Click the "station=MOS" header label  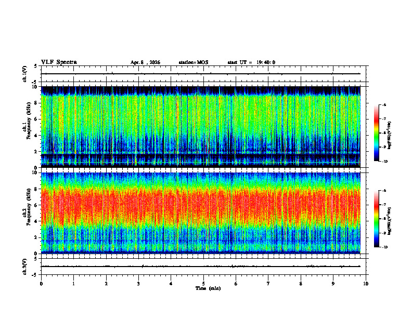[x=194, y=62]
